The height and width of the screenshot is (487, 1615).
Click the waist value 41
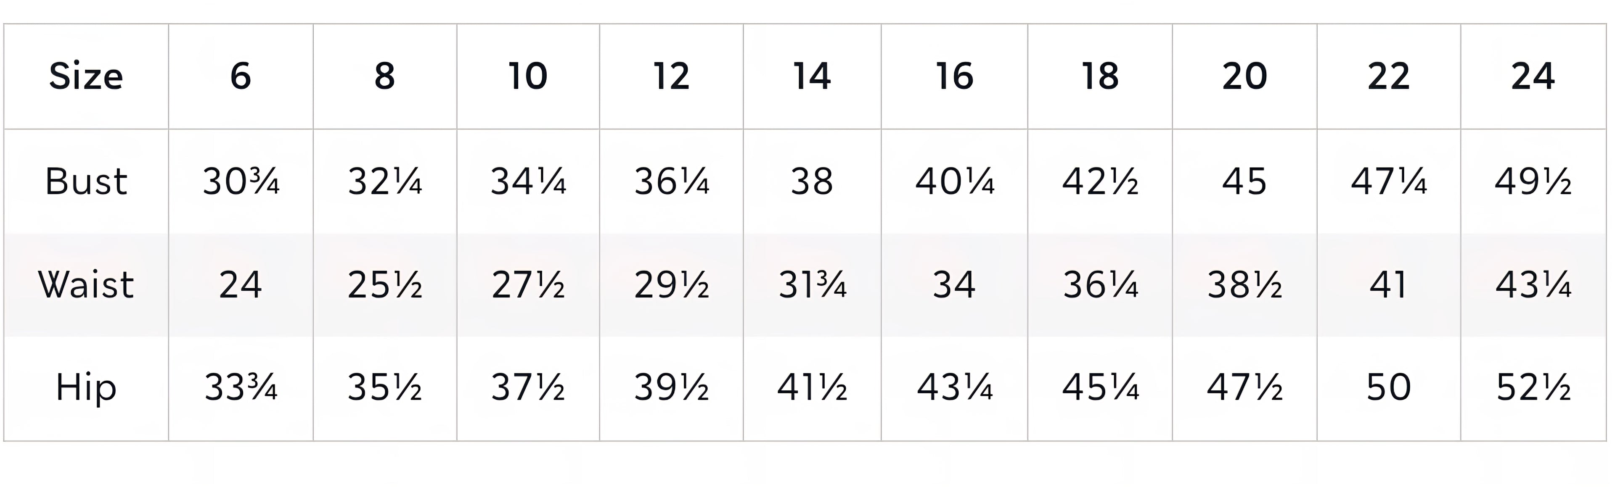click(1389, 284)
